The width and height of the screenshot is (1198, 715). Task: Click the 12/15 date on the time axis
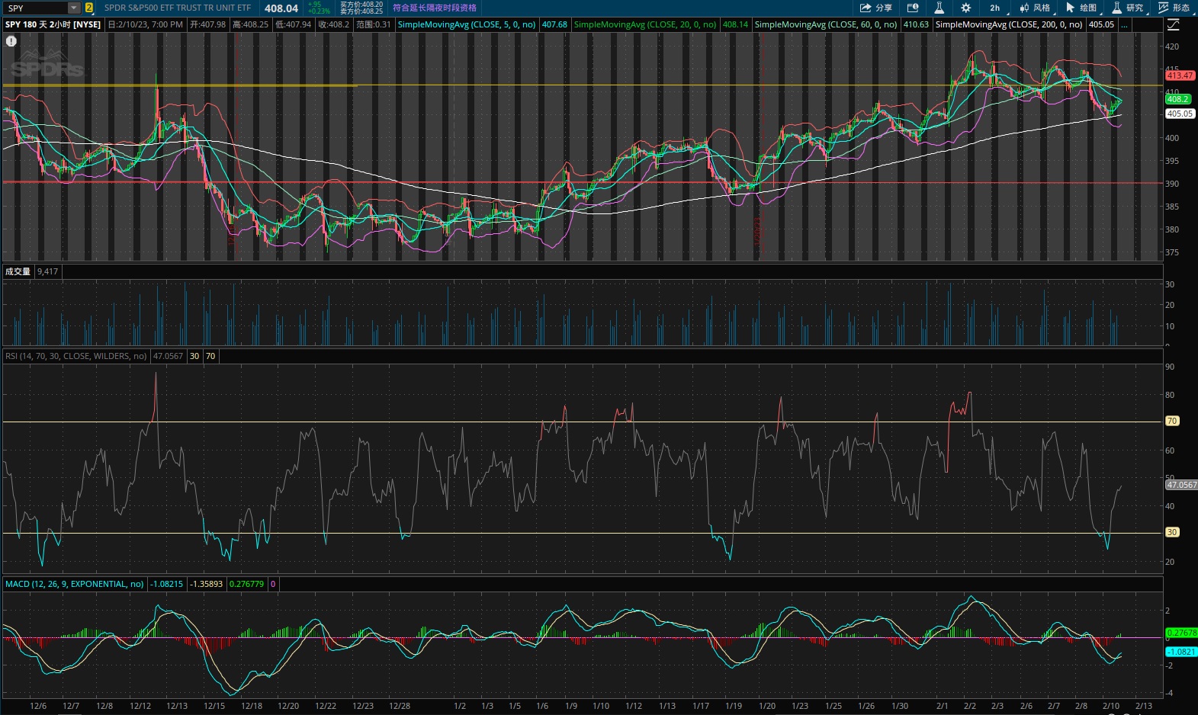point(214,706)
